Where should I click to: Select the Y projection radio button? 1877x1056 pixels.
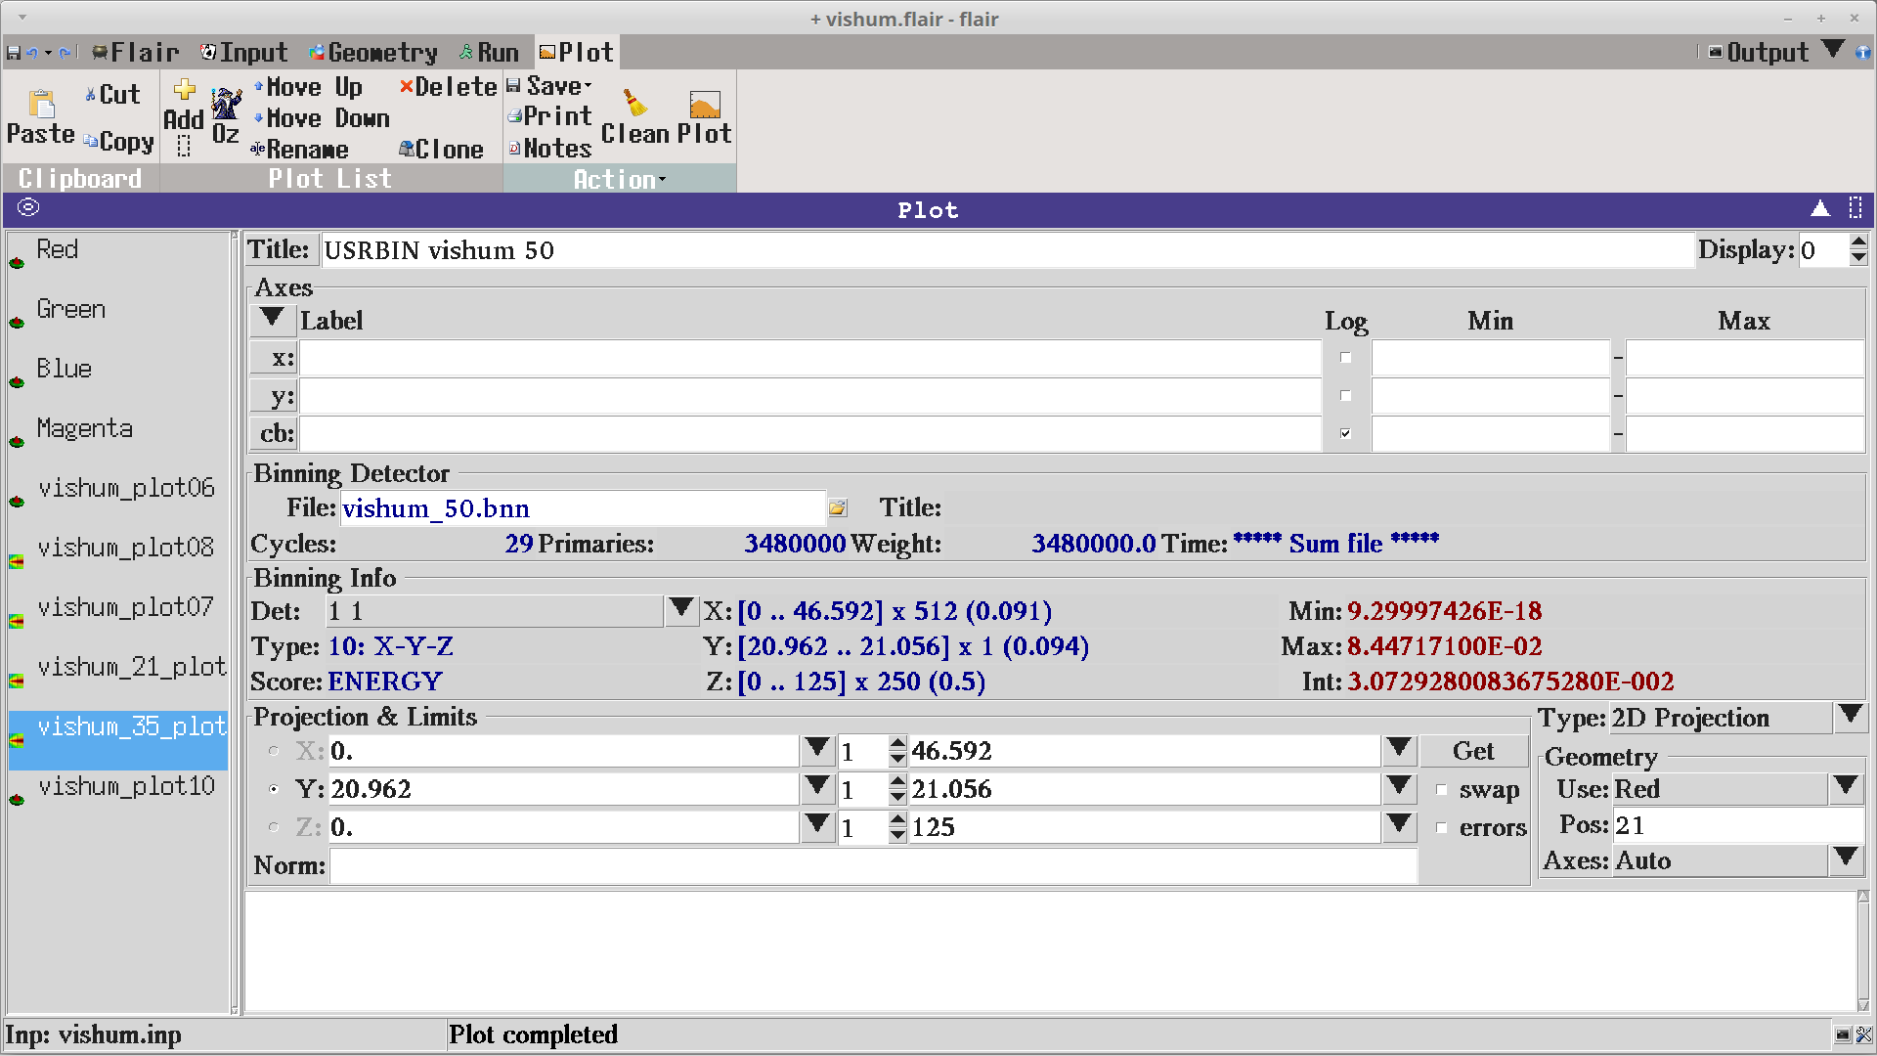click(x=274, y=789)
